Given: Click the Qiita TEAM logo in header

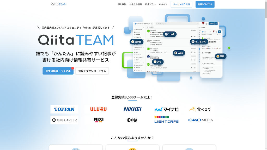Looking at the screenshot, I should click(59, 4).
